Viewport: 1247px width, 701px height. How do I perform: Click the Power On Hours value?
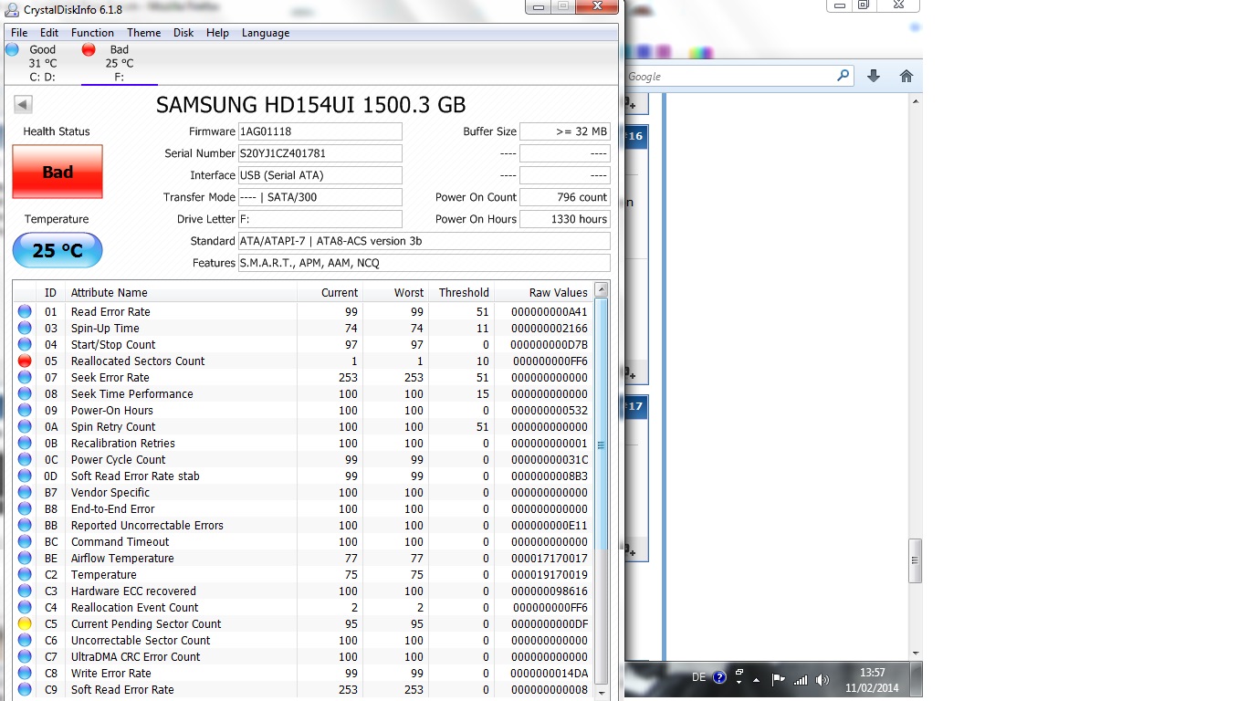click(x=565, y=219)
